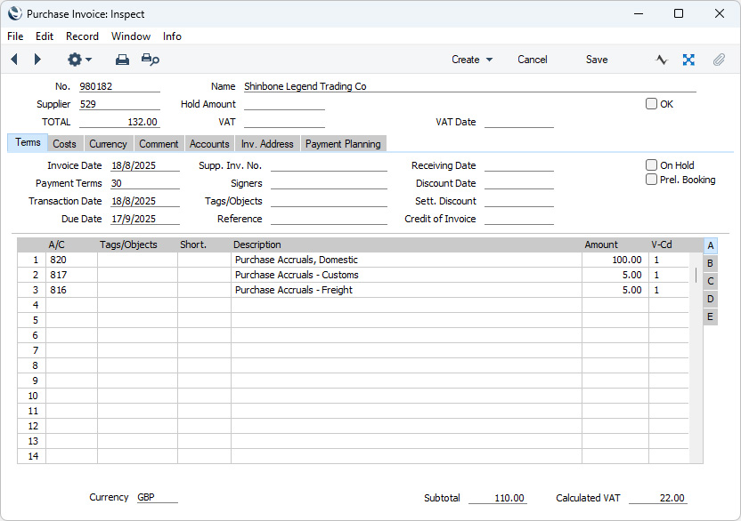Toggle the blue expand window icon
This screenshot has height=521, width=741.
[x=688, y=60]
